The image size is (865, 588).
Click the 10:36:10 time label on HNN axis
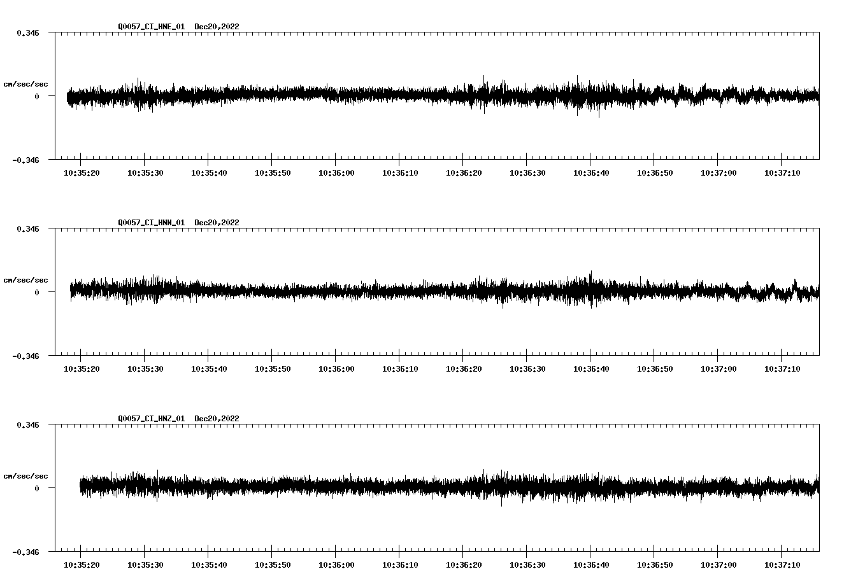(x=400, y=369)
